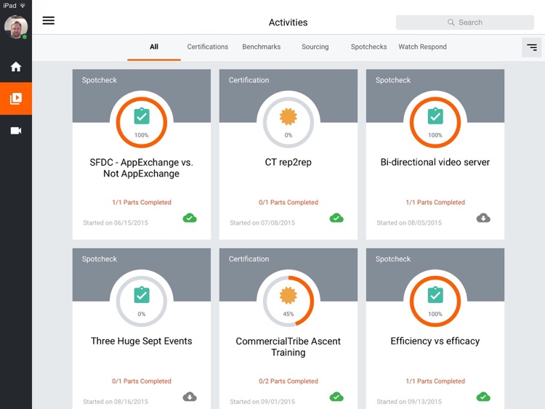Switch to the Benchmarks tab
545x409 pixels.
262,46
